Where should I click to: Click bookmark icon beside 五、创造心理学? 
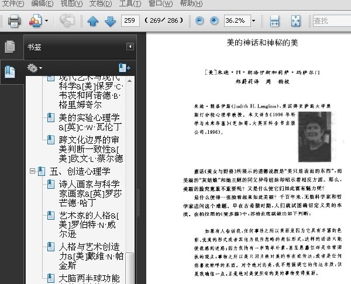point(42,171)
